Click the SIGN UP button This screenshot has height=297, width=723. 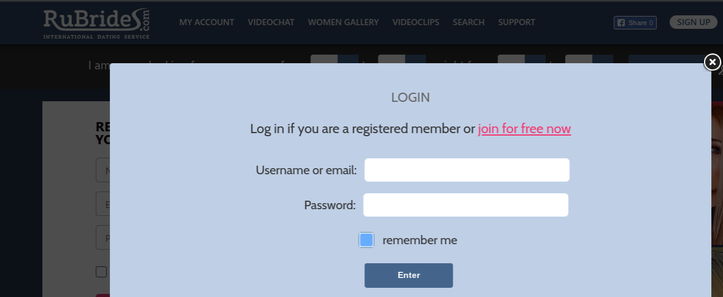coord(693,22)
